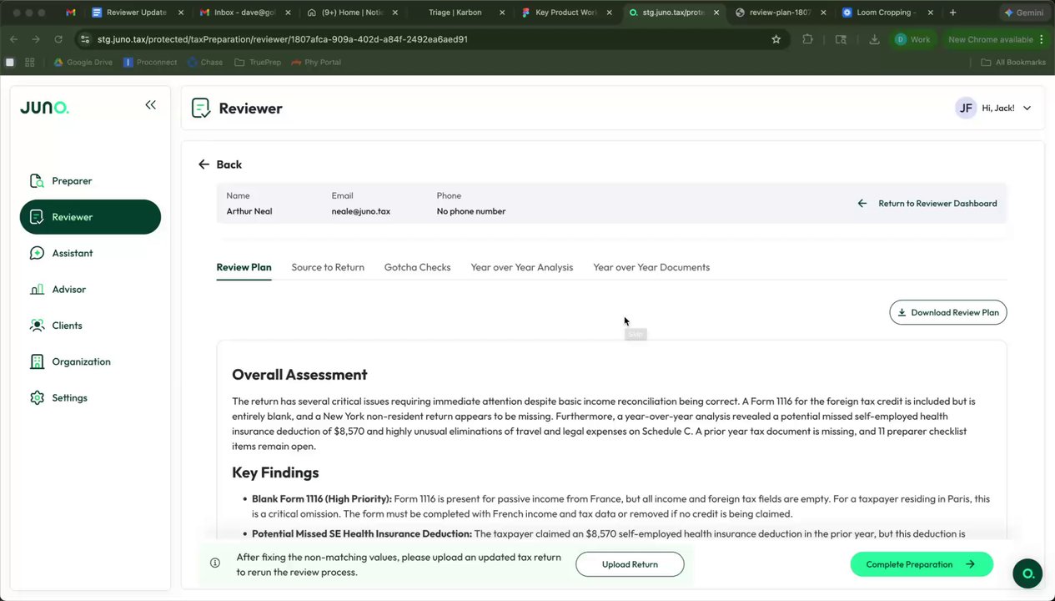Switch to the Source to Return tab
This screenshot has height=601, width=1055.
click(x=328, y=267)
